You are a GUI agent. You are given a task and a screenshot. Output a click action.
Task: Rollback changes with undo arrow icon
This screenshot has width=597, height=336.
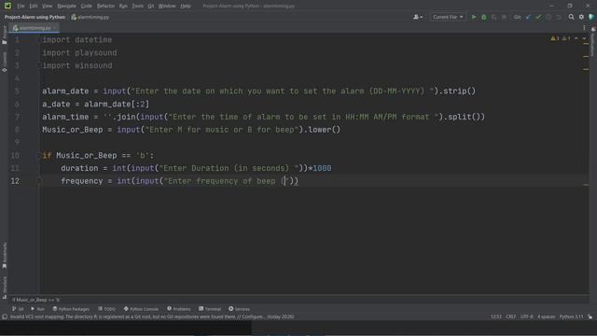(559, 17)
